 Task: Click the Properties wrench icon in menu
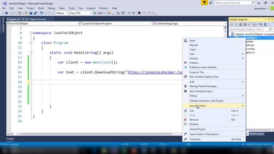(x=185, y=139)
